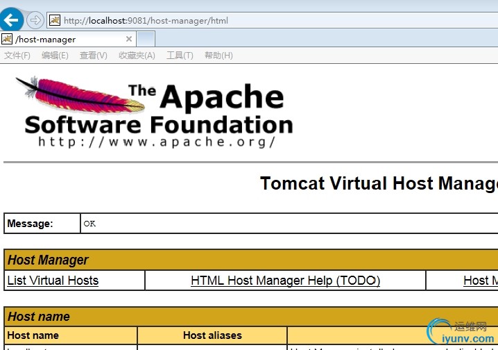Click the browser Forward arrow button
Image resolution: width=498 pixels, height=350 pixels.
point(35,20)
